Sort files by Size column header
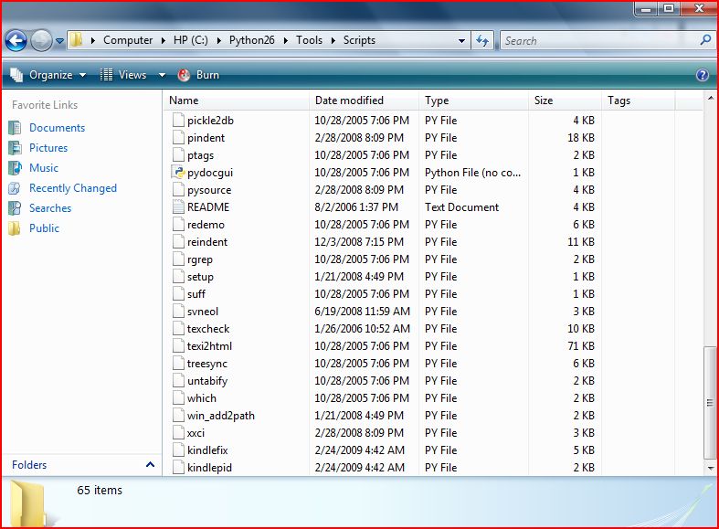 tap(545, 101)
